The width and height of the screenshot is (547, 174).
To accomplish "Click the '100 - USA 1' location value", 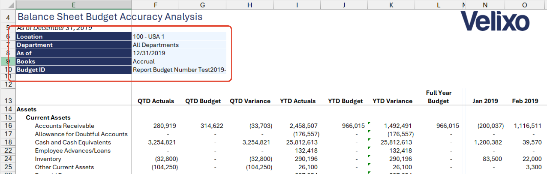I will point(149,36).
